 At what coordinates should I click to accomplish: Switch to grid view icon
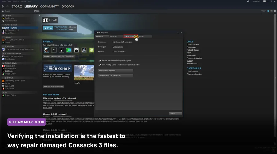(x=275, y=11)
